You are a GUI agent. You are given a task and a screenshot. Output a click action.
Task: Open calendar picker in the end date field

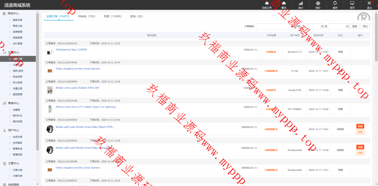point(346,26)
